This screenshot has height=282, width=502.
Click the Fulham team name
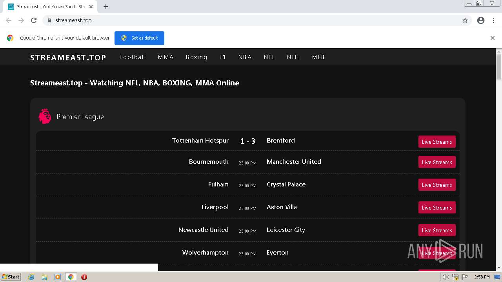coord(218,184)
